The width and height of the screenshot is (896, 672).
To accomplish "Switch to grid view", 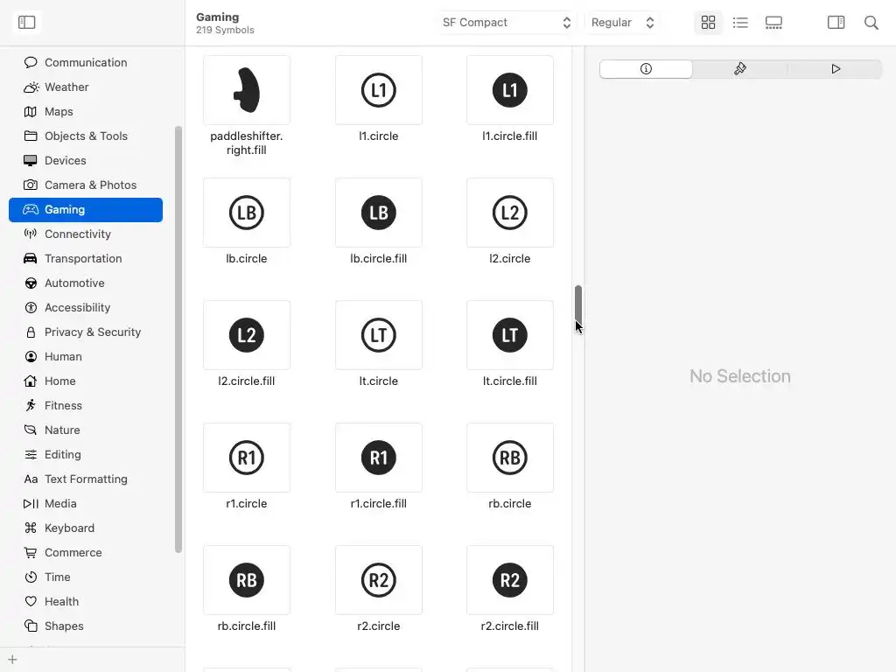I will coord(708,22).
